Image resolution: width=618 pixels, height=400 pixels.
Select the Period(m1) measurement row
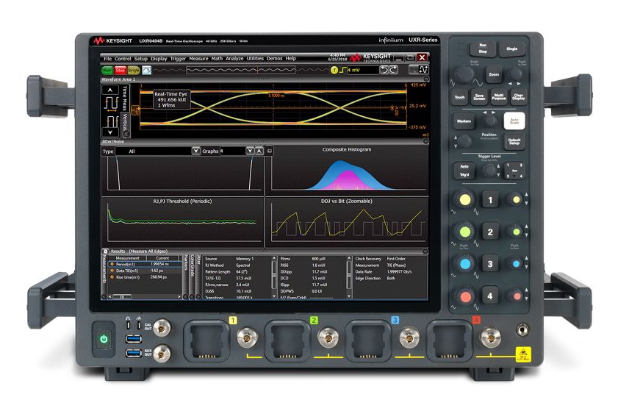pyautogui.click(x=144, y=264)
